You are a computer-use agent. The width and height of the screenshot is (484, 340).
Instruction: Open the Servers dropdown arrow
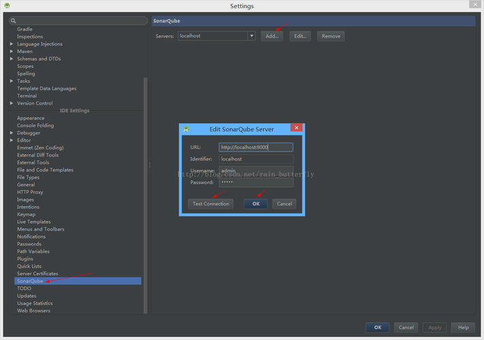pos(252,36)
